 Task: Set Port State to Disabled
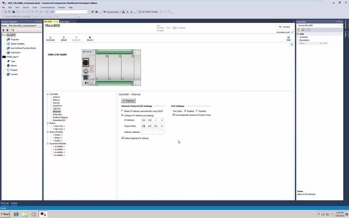(197, 111)
